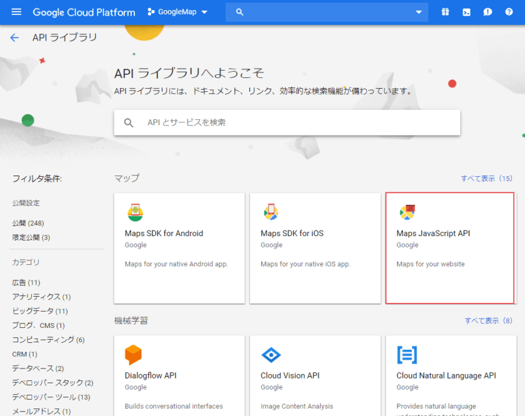Open the GoogleMap project selector dropdown

177,12
